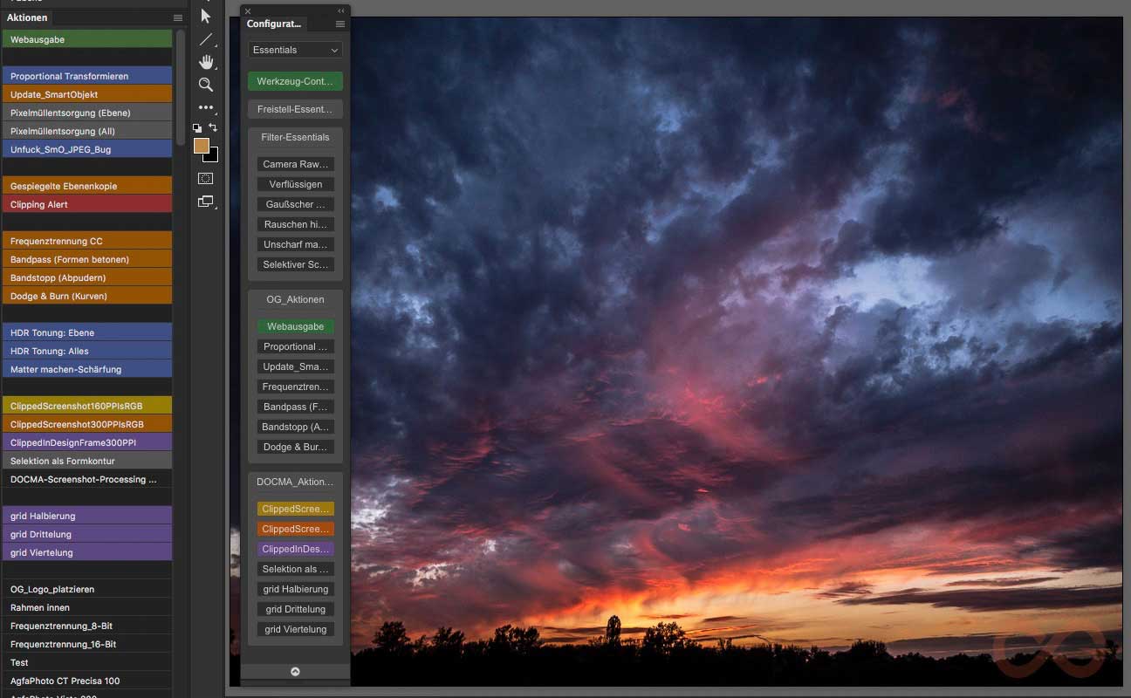Select the Hand tool
The height and width of the screenshot is (698, 1131).
[x=206, y=62]
